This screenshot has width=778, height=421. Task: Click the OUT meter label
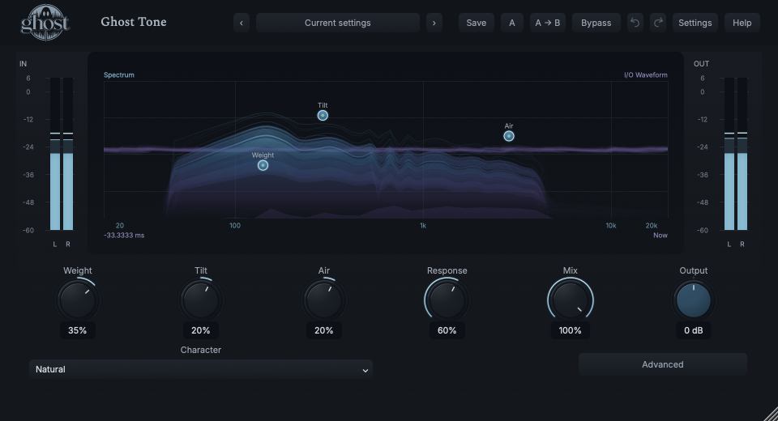tap(701, 63)
